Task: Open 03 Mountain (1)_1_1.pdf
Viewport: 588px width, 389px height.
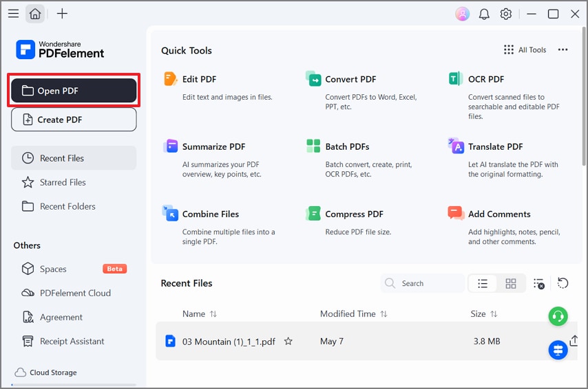Action: (x=229, y=342)
